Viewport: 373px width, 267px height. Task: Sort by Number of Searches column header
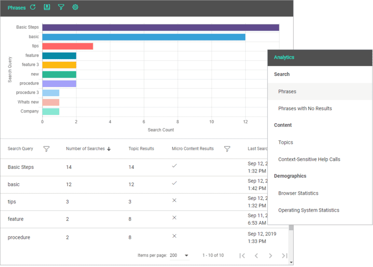point(85,148)
